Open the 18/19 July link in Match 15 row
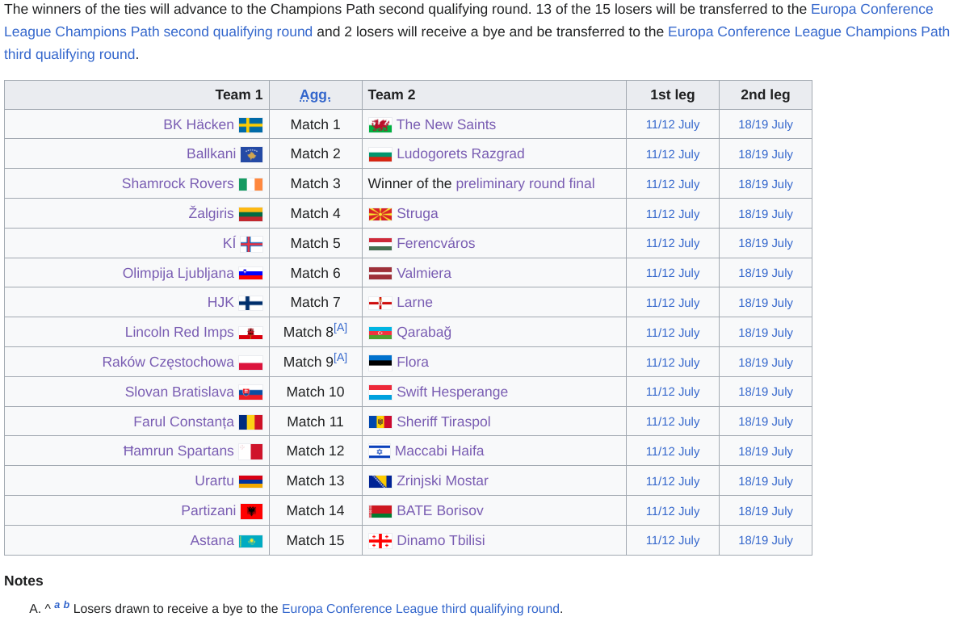The image size is (953, 625). point(766,540)
